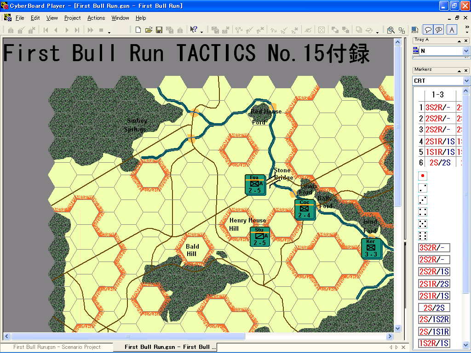Click the fast-forward playback button
471x353 pixels.
point(91,30)
